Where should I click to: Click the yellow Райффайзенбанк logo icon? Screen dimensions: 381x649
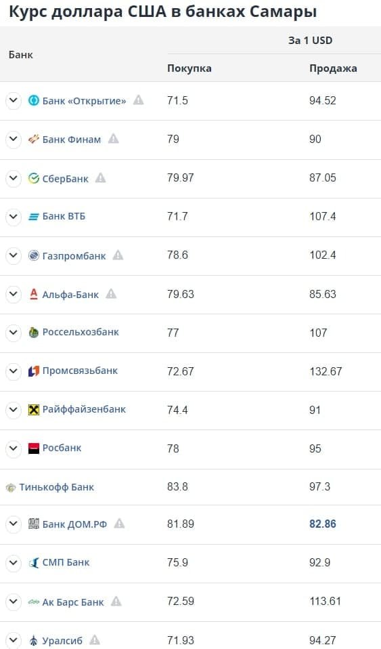click(34, 410)
